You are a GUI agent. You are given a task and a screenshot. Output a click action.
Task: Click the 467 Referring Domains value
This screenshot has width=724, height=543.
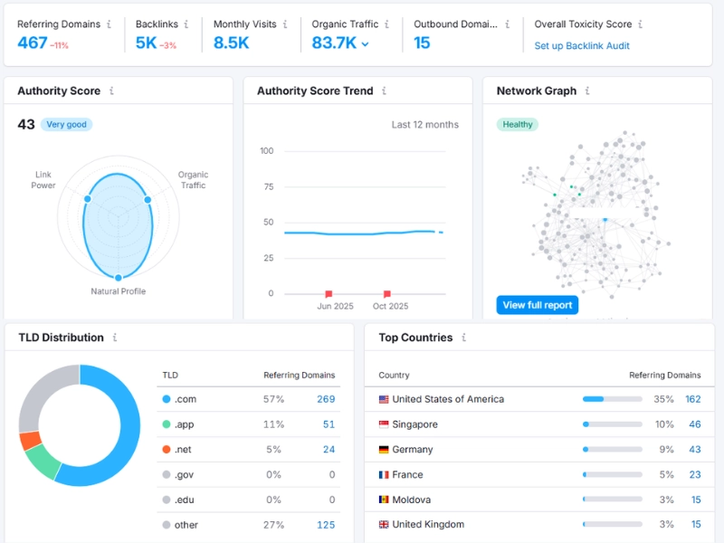coord(33,43)
